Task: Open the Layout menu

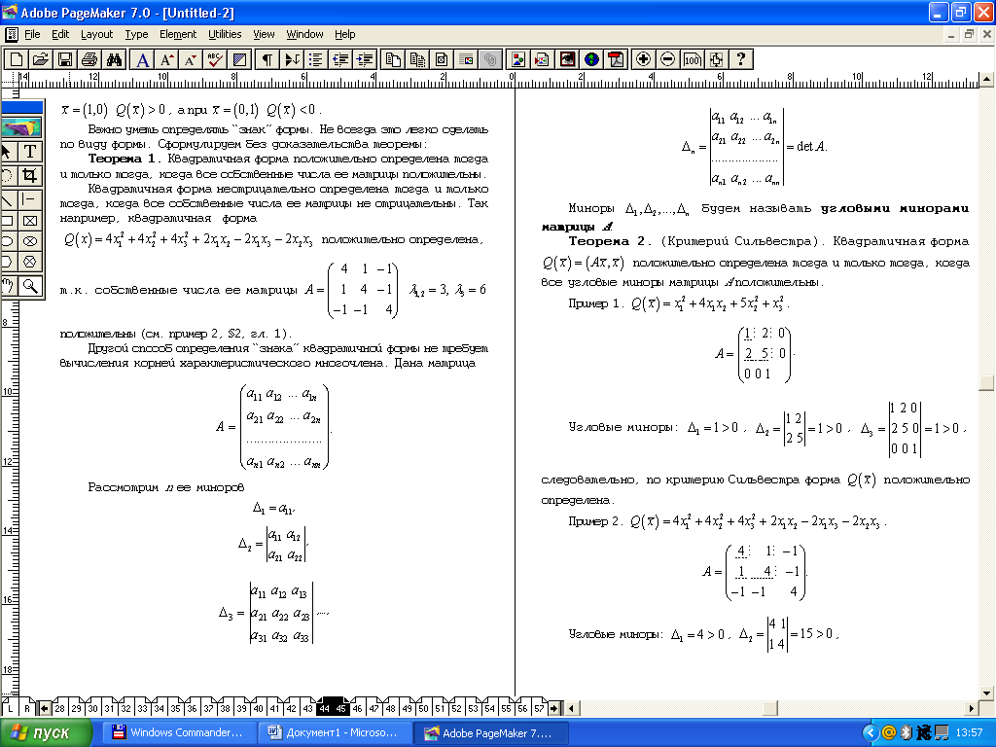Action: coord(96,34)
